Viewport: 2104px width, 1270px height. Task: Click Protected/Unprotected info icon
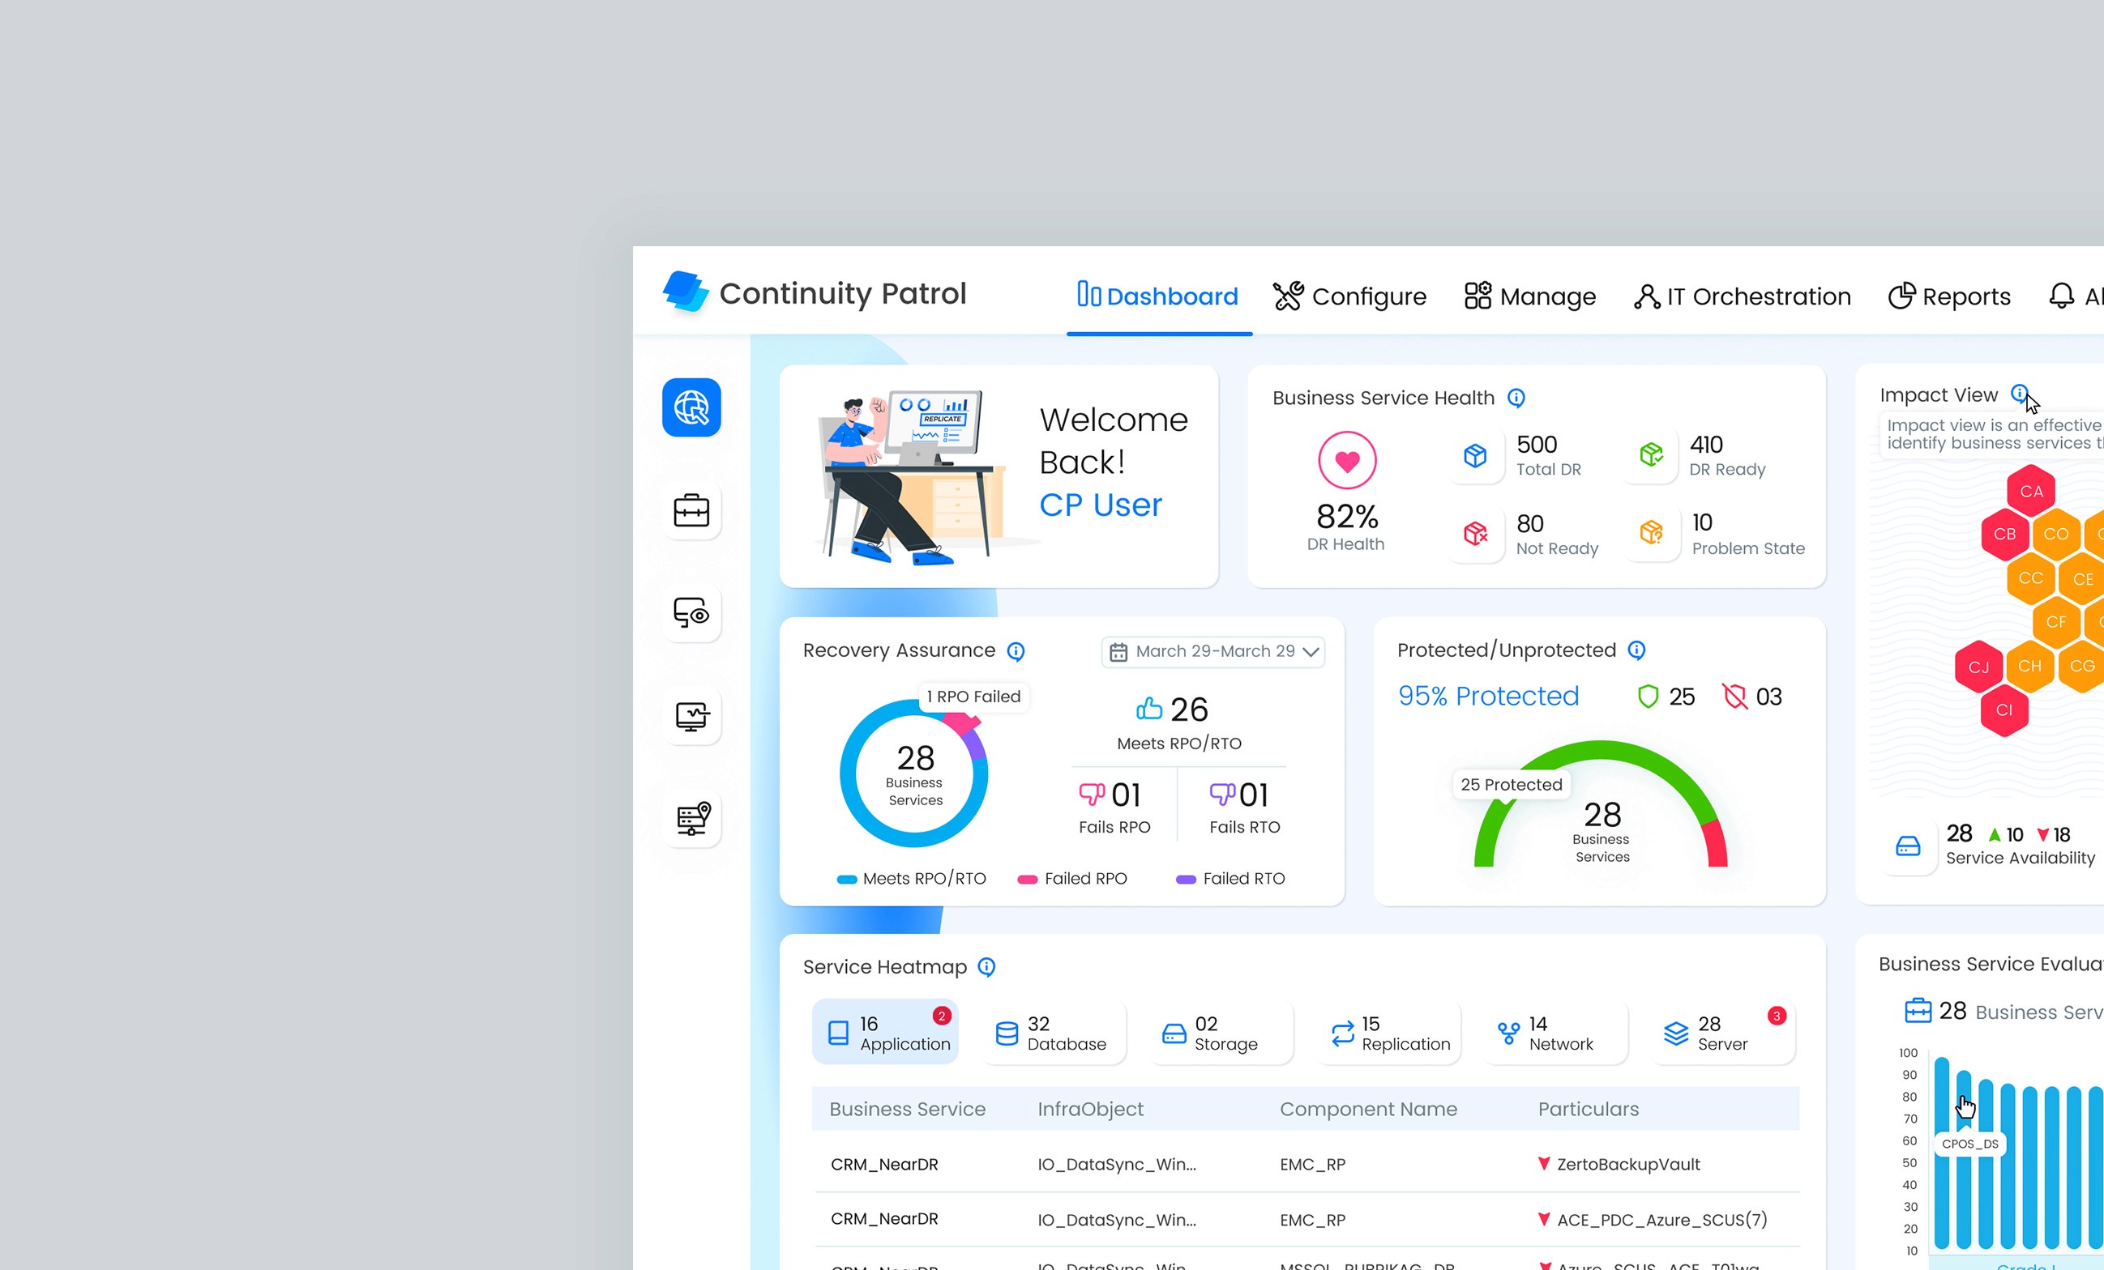pos(1636,650)
